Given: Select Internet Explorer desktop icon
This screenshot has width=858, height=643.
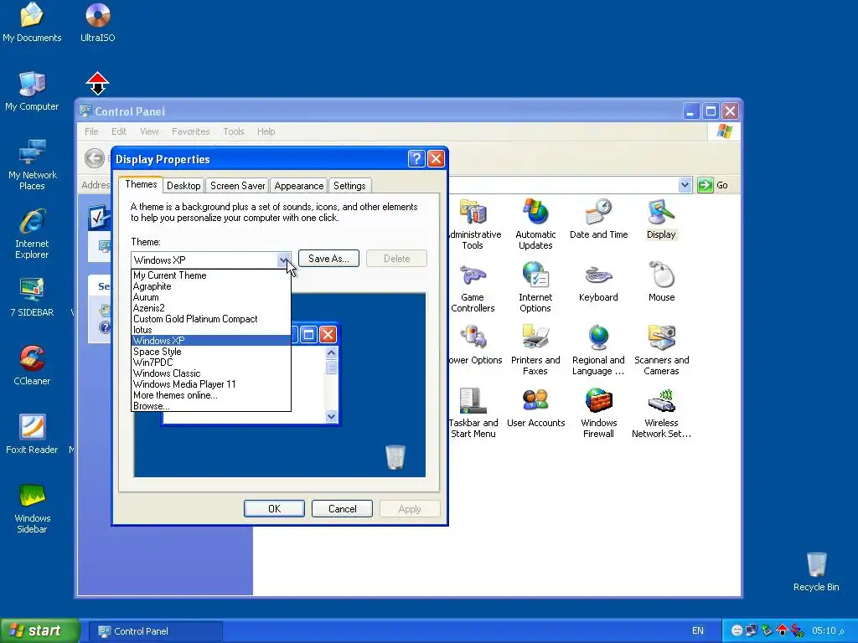Looking at the screenshot, I should click(32, 234).
